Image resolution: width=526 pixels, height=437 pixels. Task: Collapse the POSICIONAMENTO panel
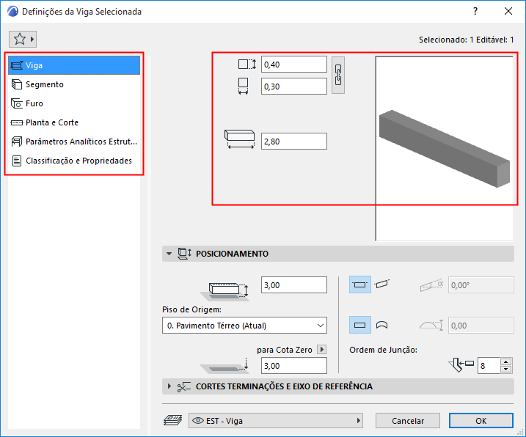[x=169, y=254]
